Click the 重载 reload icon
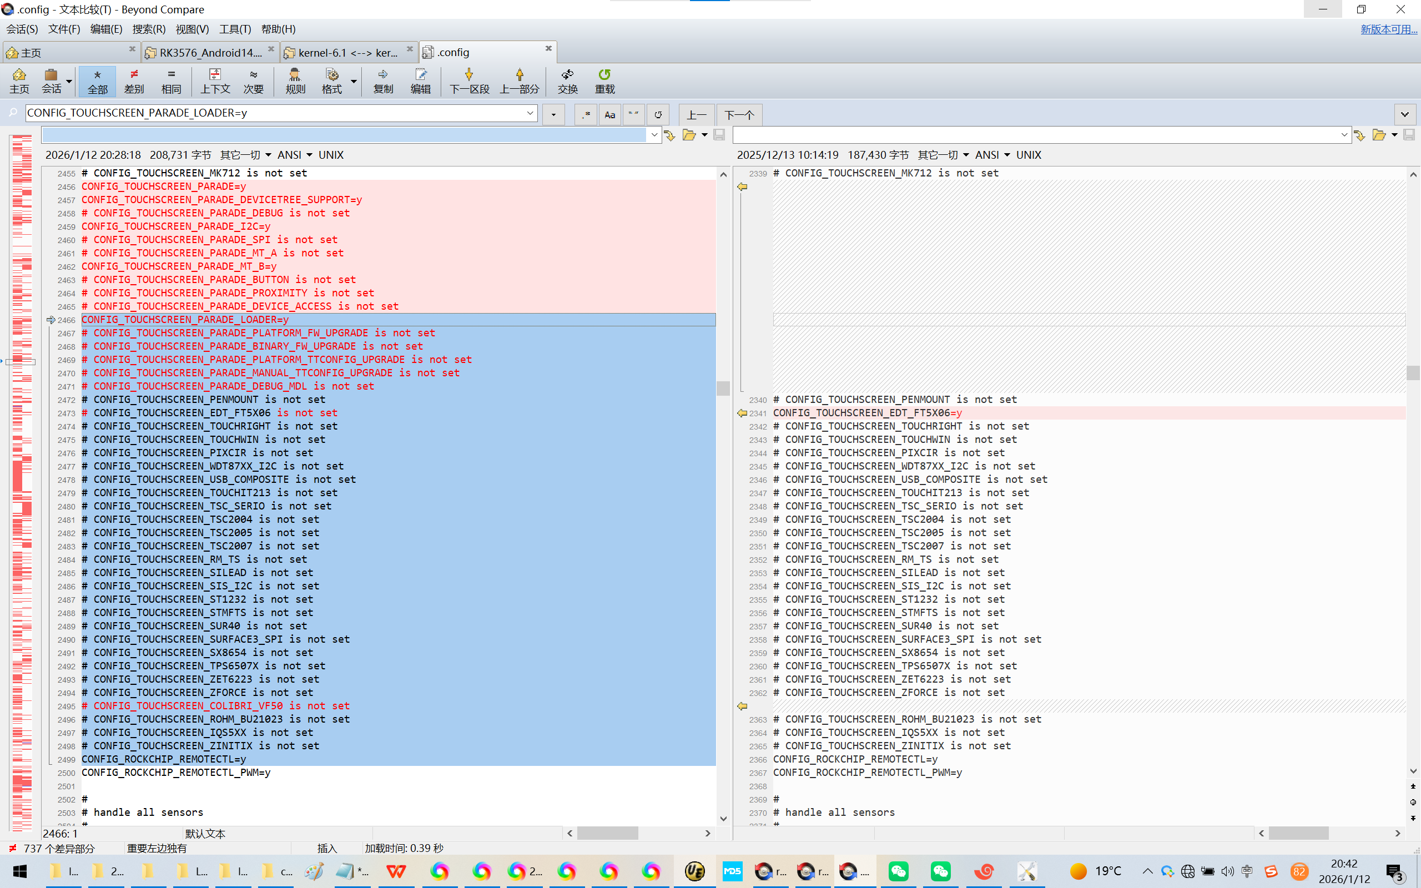 (604, 80)
